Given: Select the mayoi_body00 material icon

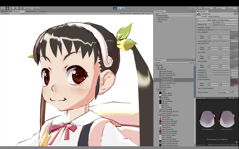Looking at the screenshot, I should coord(160,71).
